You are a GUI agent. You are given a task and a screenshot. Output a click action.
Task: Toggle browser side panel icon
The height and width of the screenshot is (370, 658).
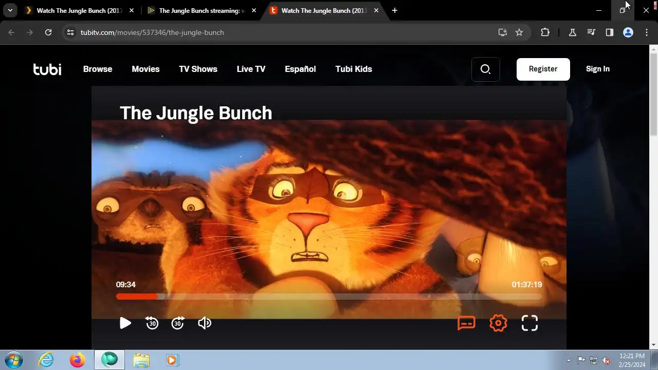(x=610, y=32)
